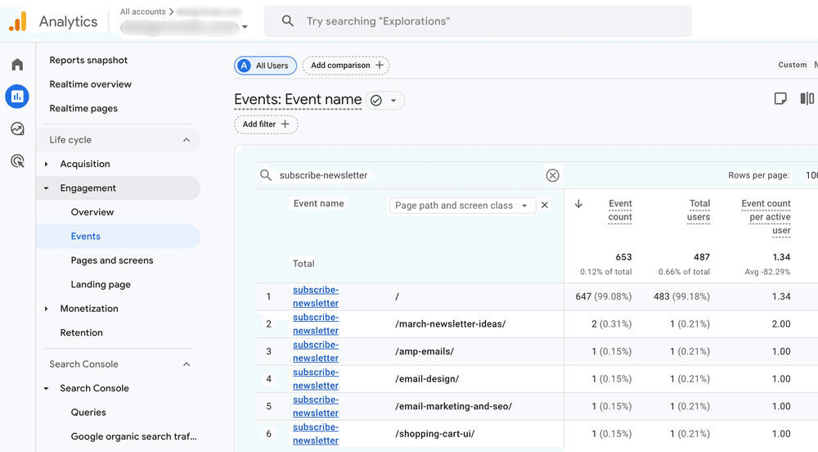Clear the subscribe-newsletter table search
Image resolution: width=818 pixels, height=452 pixels.
tap(553, 175)
